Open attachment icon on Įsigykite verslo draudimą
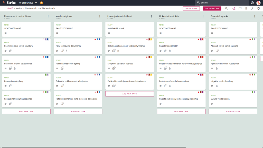Viewport: 263px width, 148px height. coord(217,86)
